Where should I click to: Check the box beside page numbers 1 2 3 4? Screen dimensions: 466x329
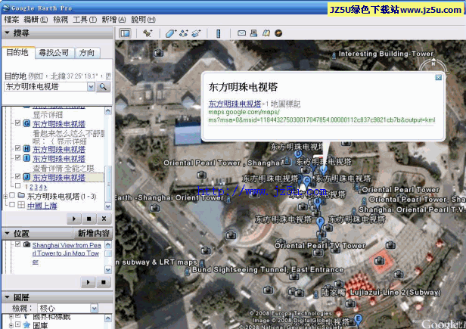click(x=17, y=186)
